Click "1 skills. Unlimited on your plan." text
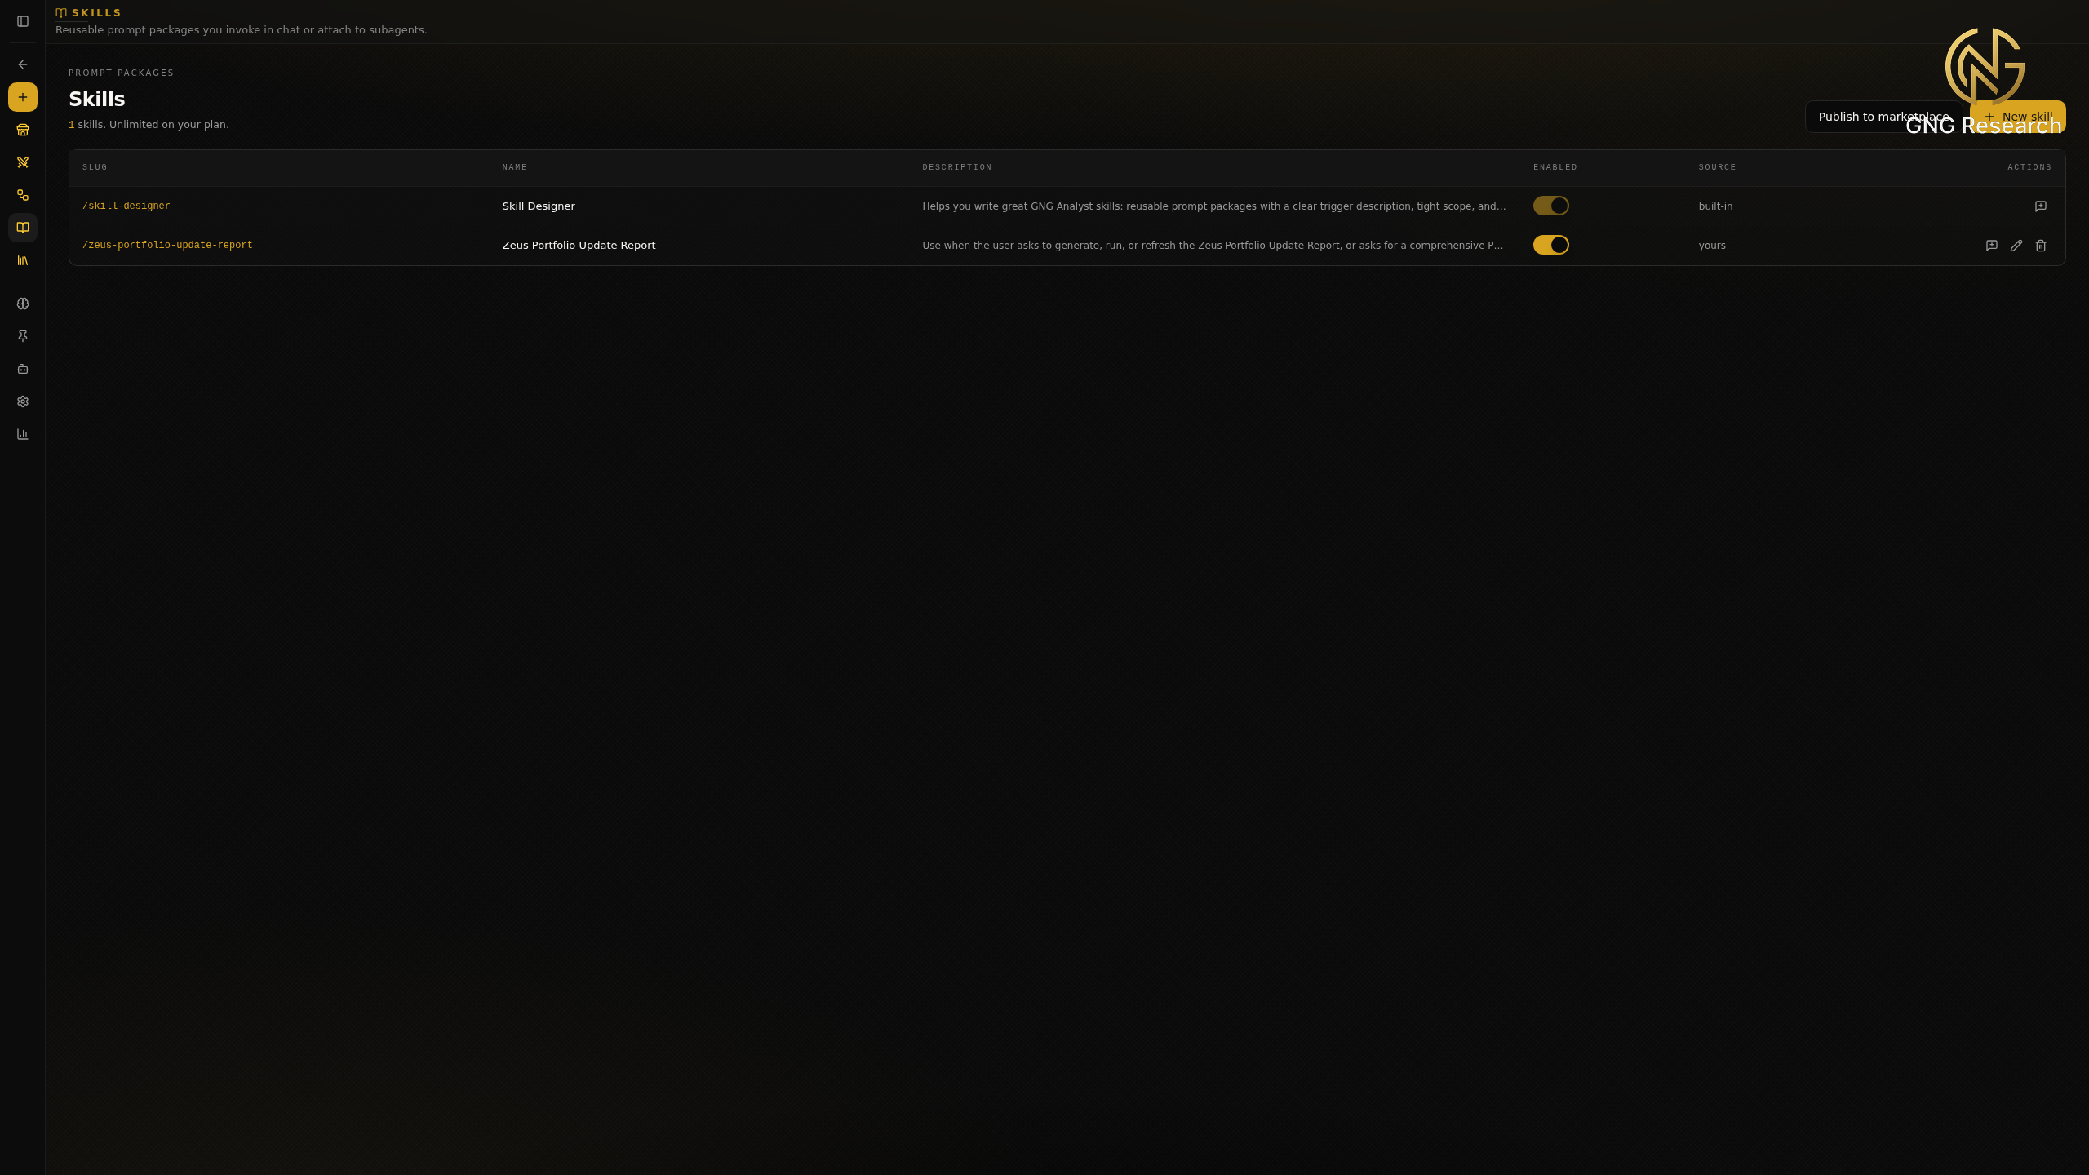The image size is (2089, 1175). pyautogui.click(x=149, y=125)
